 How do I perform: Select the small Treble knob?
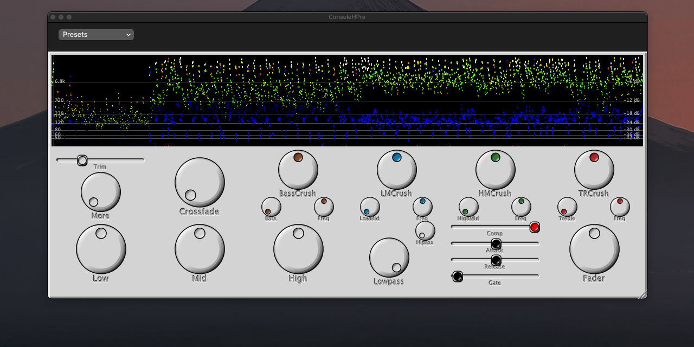tap(567, 207)
